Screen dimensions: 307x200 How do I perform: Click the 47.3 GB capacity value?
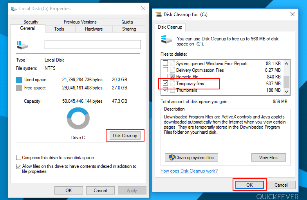click(119, 101)
